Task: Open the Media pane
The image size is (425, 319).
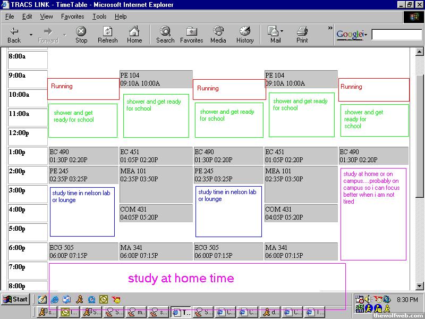Action: pyautogui.click(x=218, y=35)
